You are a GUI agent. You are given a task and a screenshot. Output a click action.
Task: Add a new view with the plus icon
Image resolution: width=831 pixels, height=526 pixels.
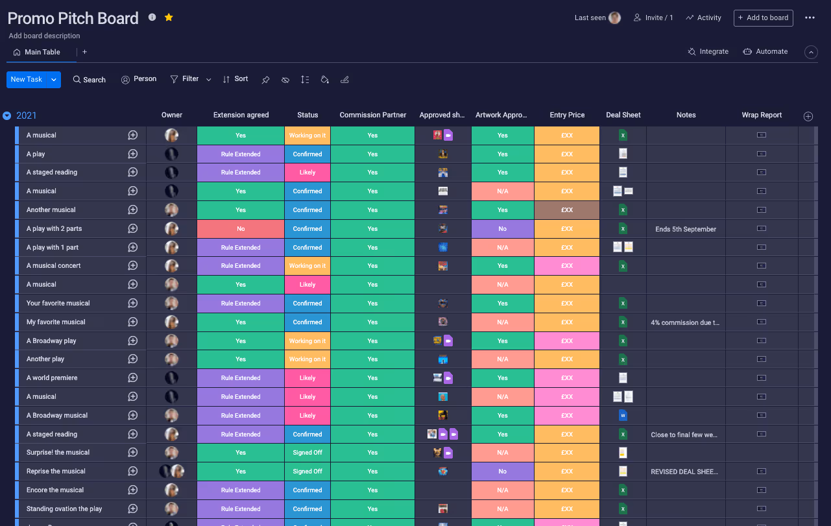[84, 51]
